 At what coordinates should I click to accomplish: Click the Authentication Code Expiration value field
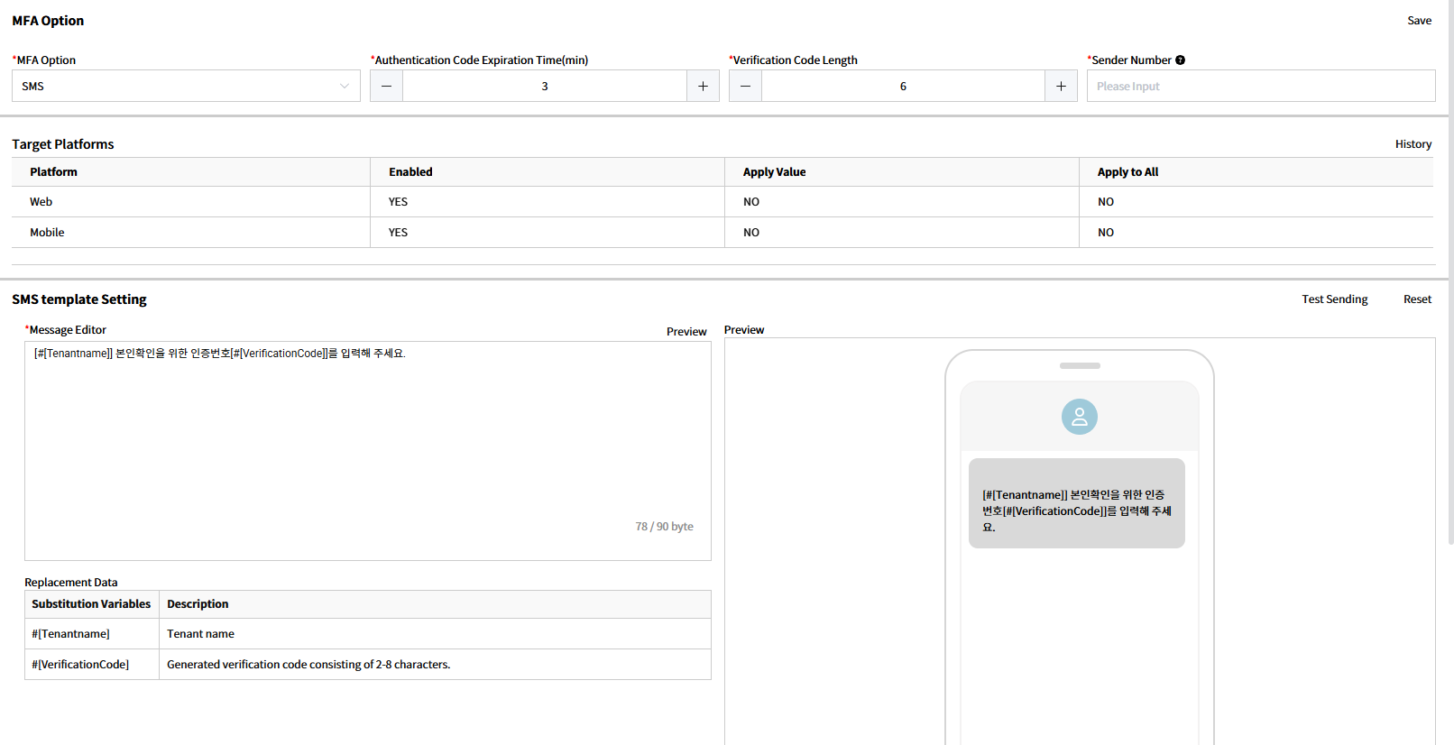(544, 86)
